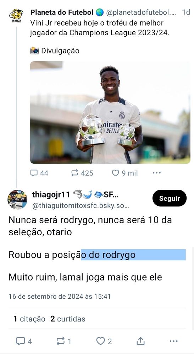View the 1 citação quotes list
Screen dimensions: 194x356
click(29, 319)
